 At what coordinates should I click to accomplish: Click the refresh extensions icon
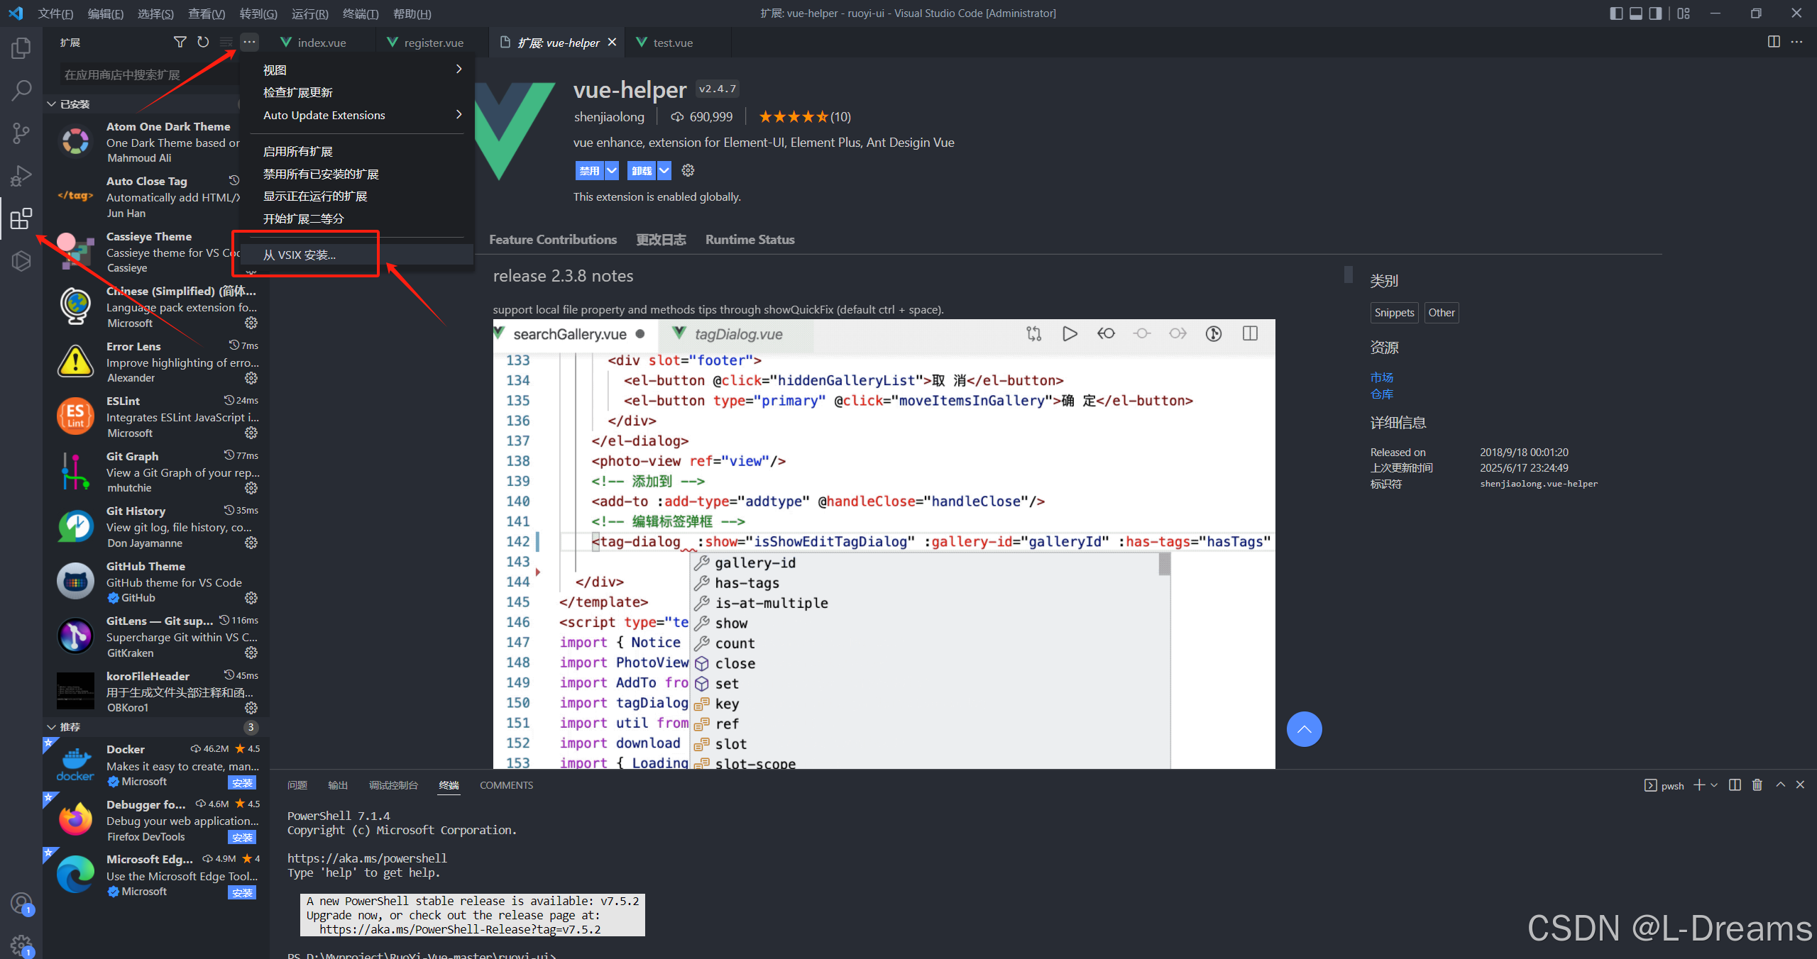tap(203, 43)
